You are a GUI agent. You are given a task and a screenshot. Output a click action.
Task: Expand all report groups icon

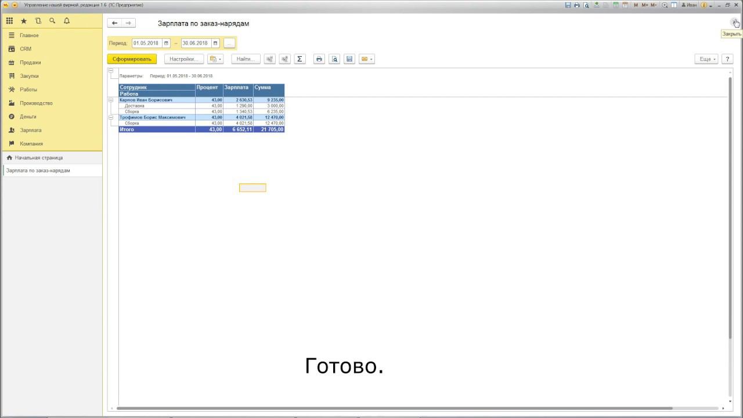click(284, 59)
